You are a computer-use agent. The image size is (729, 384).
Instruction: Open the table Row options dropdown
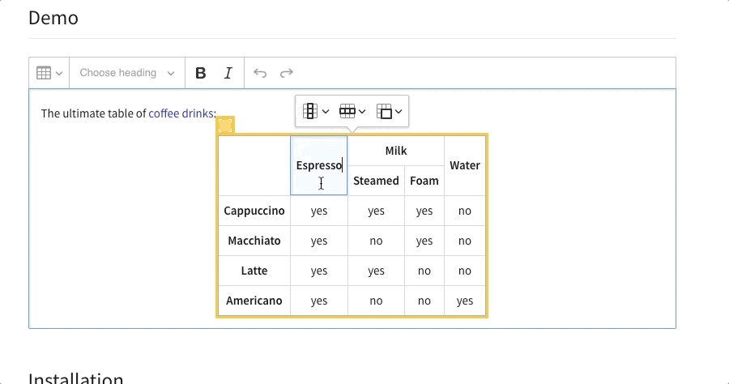[x=352, y=112]
